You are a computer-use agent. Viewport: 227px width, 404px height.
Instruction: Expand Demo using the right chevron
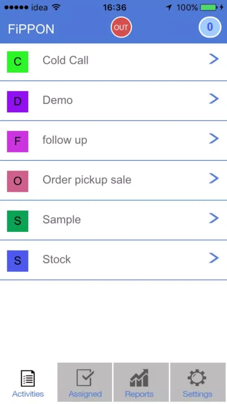(214, 99)
